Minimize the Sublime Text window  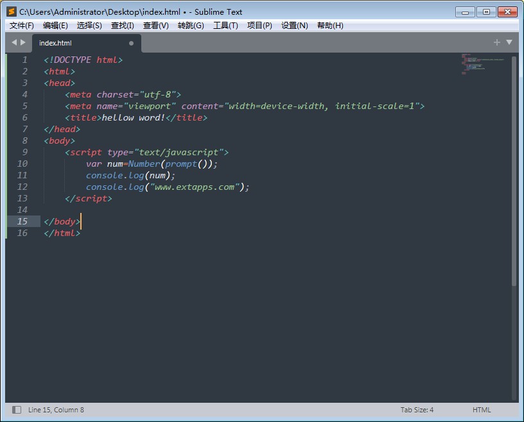[465, 12]
